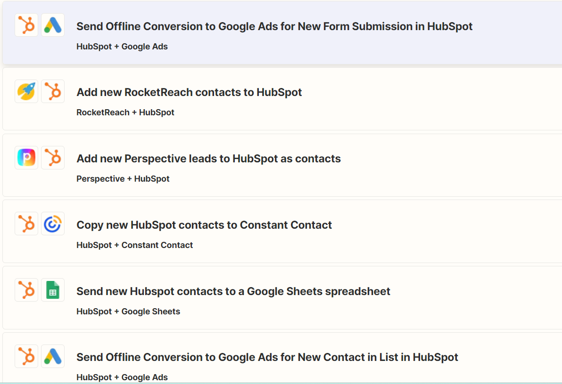Open 'Send new Hubspot contacts to a Google Sheets spreadsheet'
The image size is (562, 384).
click(x=233, y=291)
